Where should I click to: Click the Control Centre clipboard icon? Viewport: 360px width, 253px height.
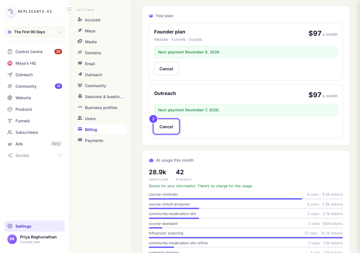click(x=10, y=52)
